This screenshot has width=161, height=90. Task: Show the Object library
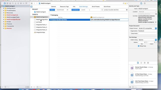[145, 63]
